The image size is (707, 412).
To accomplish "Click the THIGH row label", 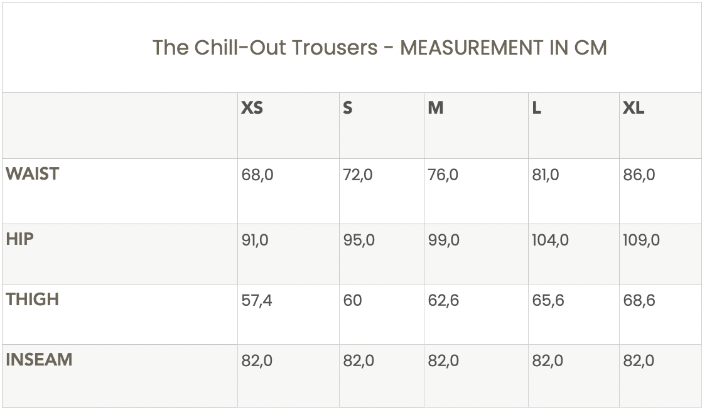I will pos(33,299).
